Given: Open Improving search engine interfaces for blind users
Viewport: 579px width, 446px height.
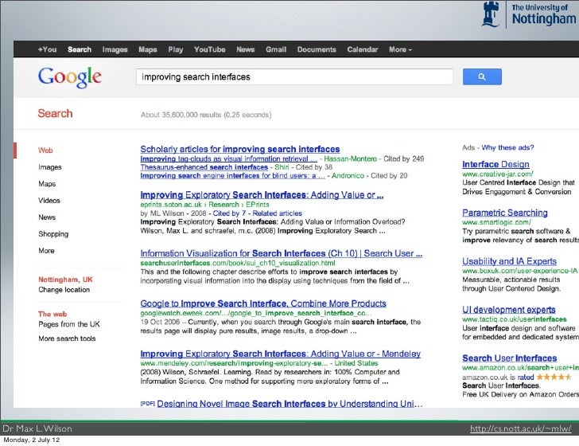Looking at the screenshot, I should pos(232,176).
